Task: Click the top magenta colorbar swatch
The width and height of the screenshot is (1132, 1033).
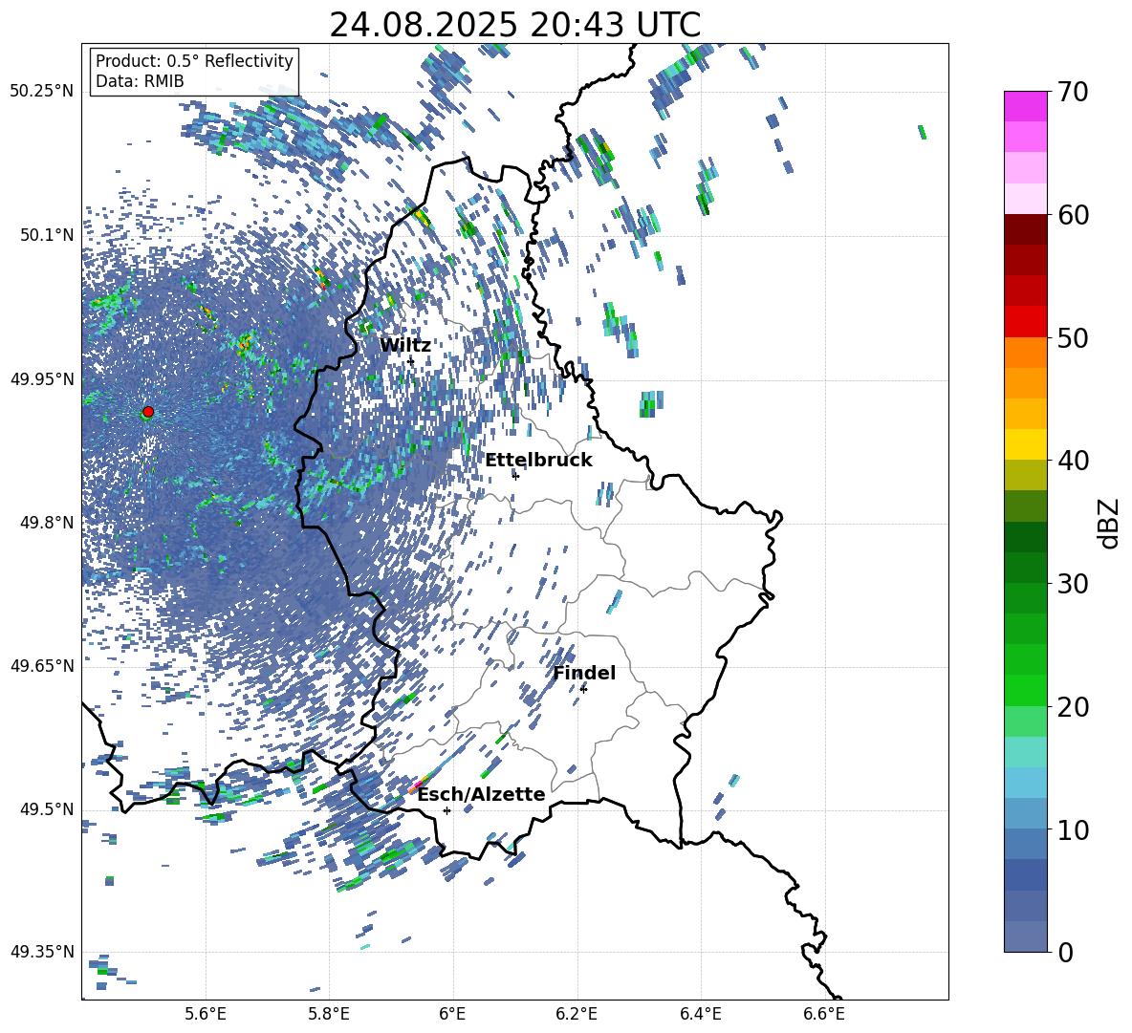Action: pos(1025,106)
